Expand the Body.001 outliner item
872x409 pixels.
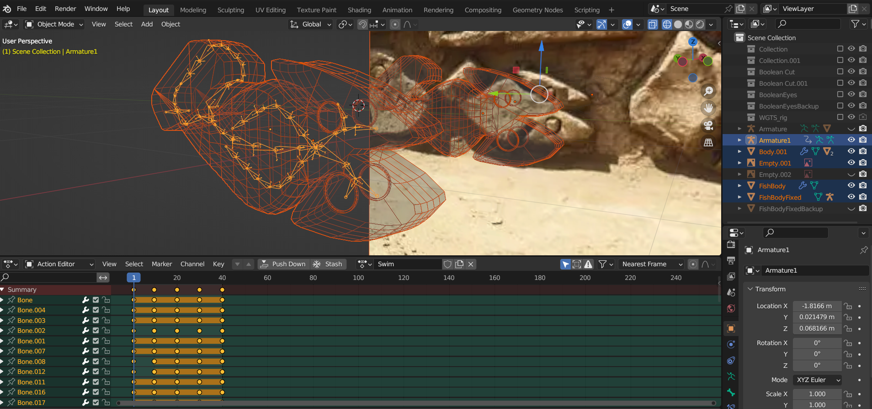pyautogui.click(x=739, y=151)
